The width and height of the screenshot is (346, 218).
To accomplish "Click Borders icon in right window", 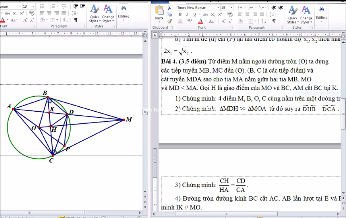I will tap(251, 21).
